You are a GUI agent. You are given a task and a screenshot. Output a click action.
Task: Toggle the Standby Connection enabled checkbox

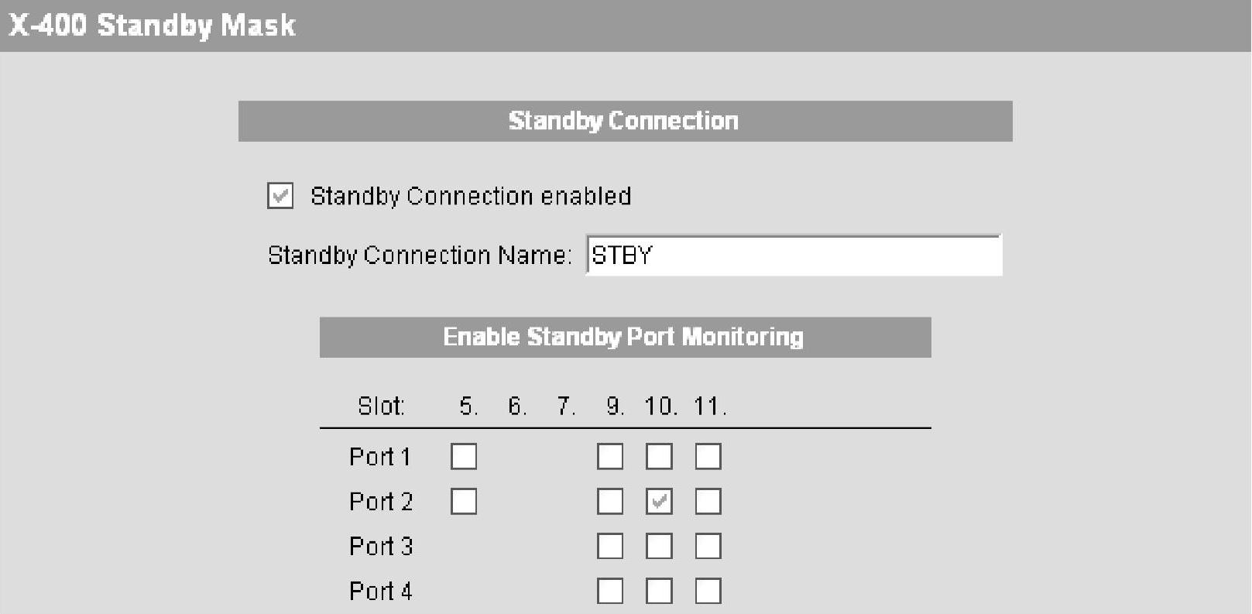[280, 196]
